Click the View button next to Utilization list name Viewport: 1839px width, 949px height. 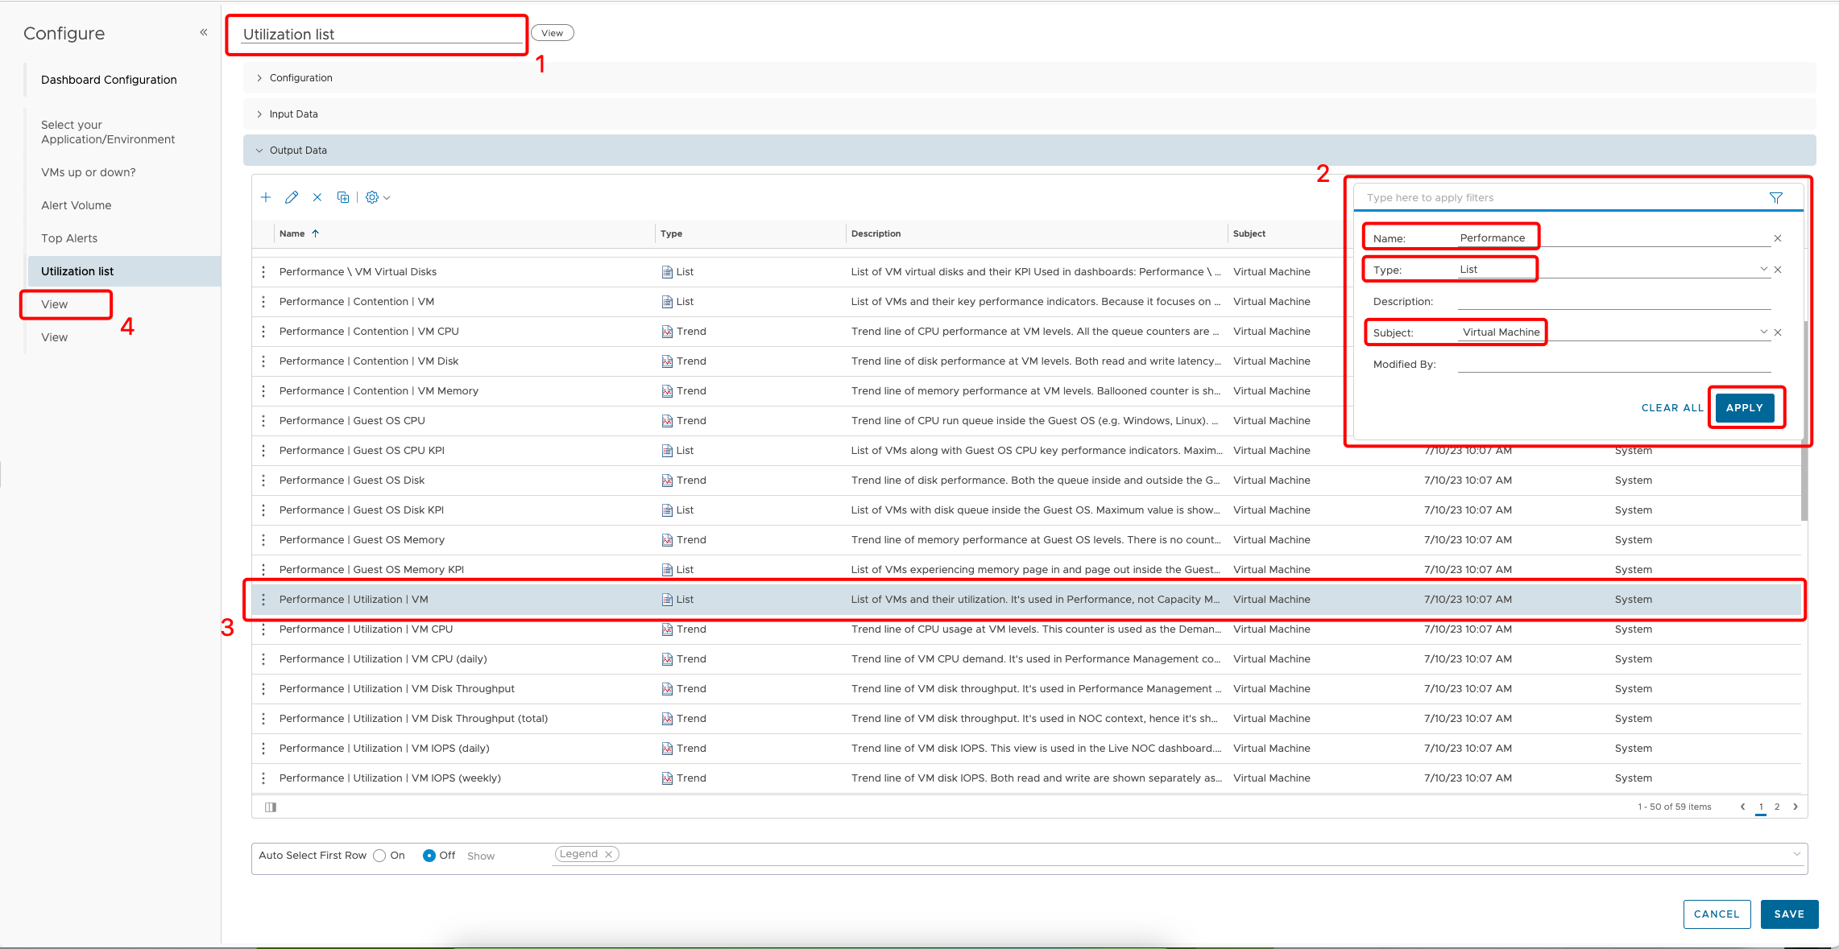(x=553, y=32)
